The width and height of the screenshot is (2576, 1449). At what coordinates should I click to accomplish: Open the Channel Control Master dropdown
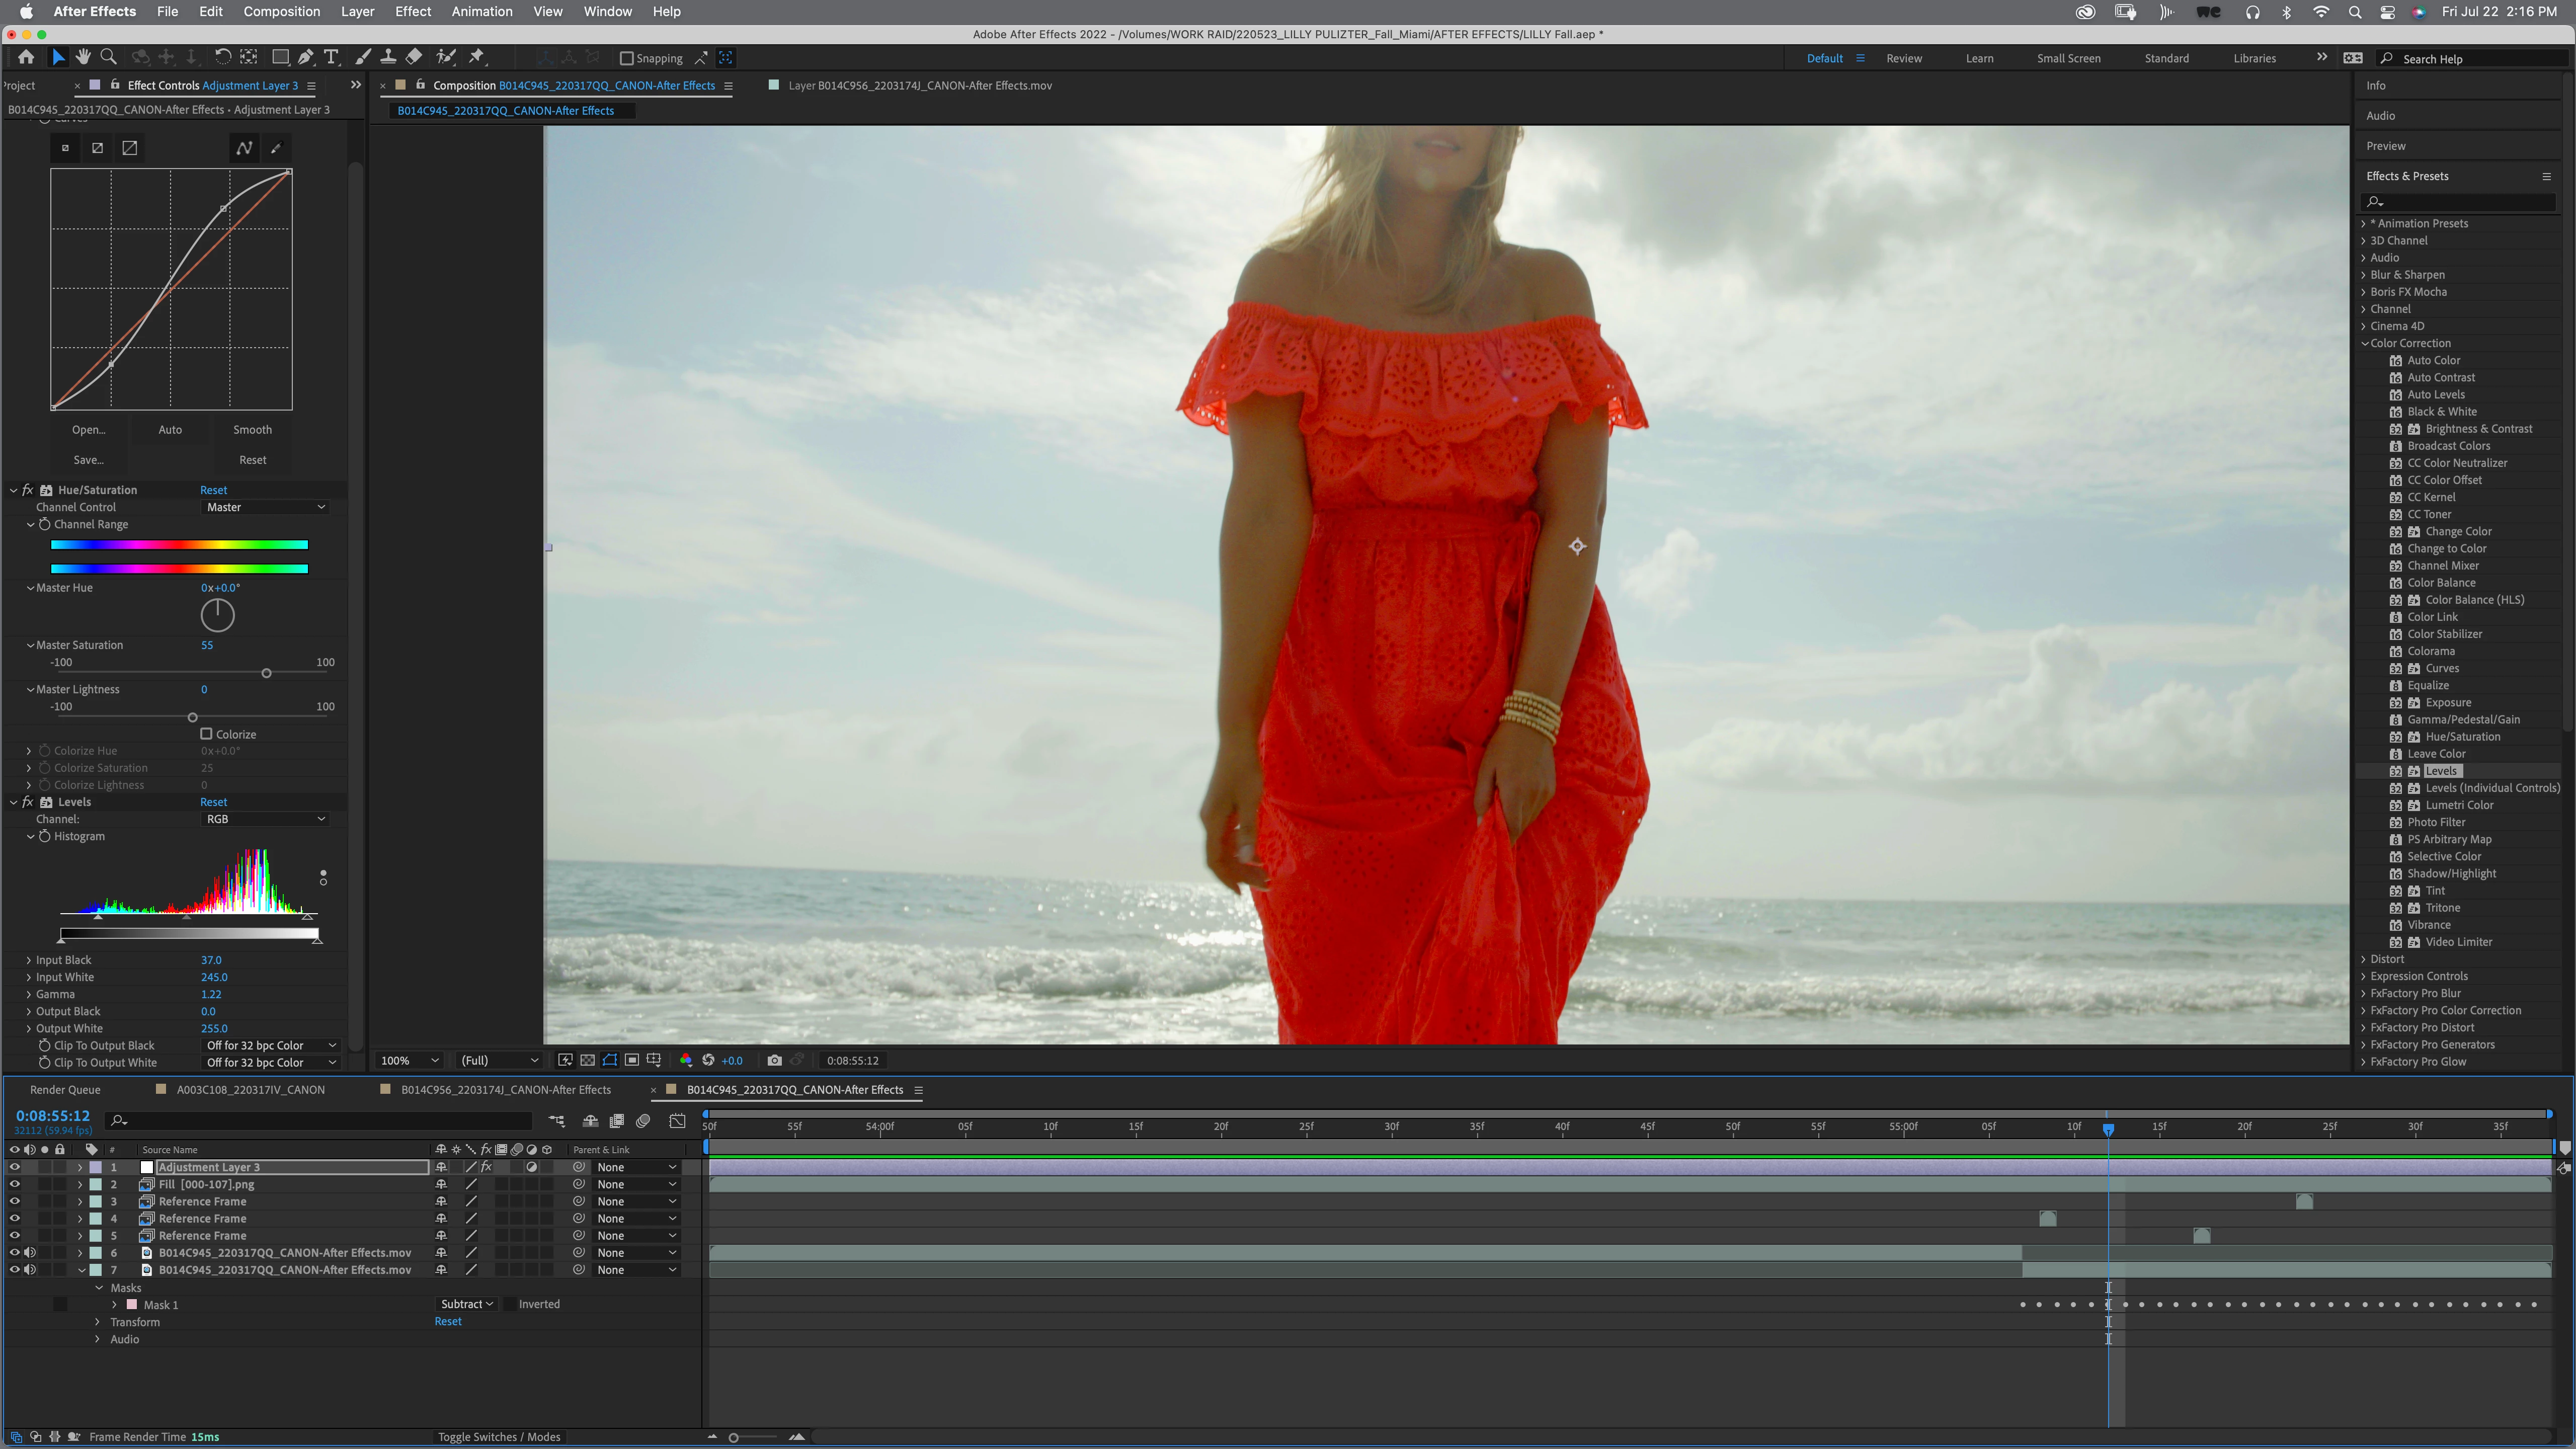265,507
